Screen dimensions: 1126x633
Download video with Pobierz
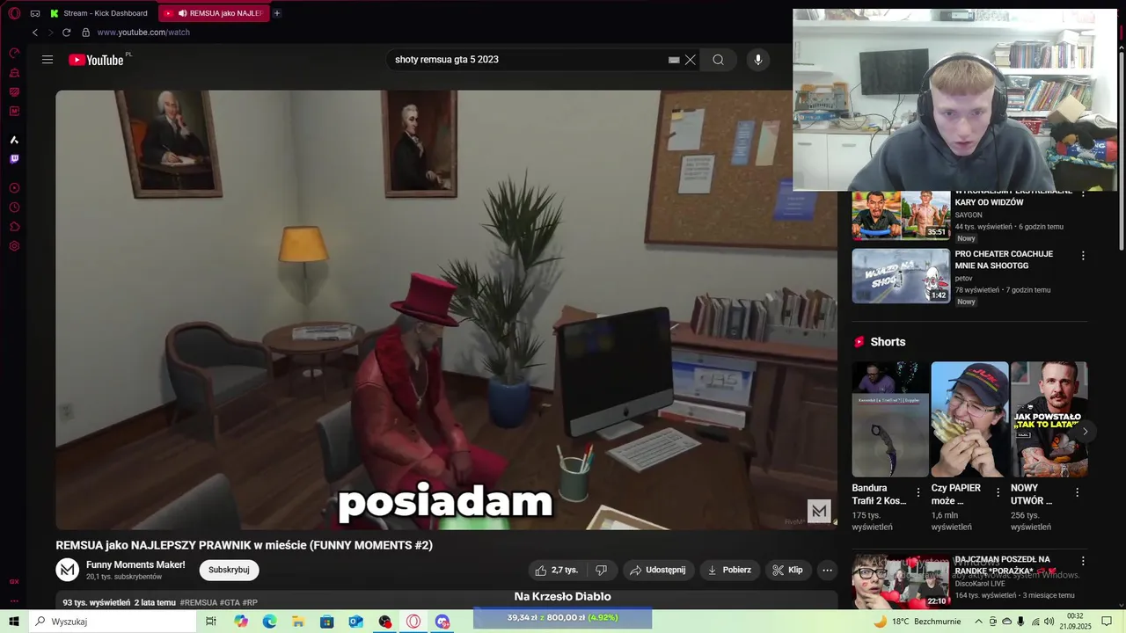(730, 570)
